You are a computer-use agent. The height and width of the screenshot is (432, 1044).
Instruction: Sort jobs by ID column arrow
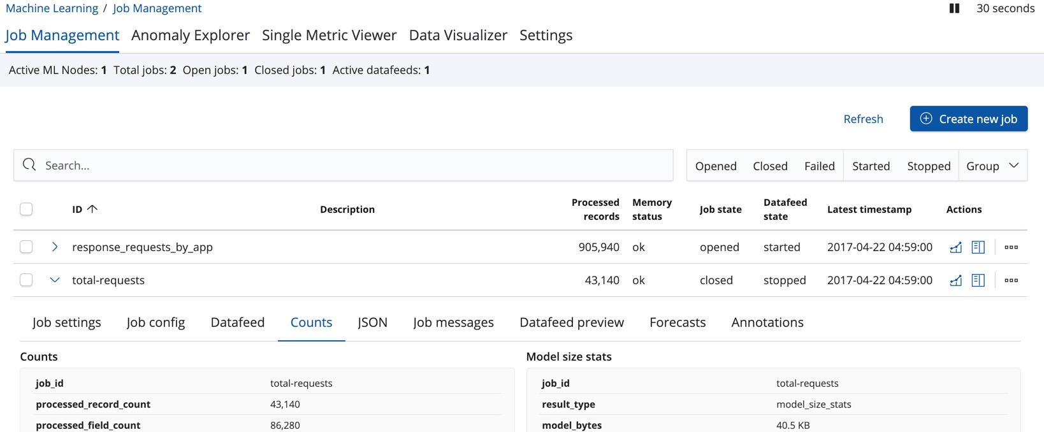(x=92, y=209)
